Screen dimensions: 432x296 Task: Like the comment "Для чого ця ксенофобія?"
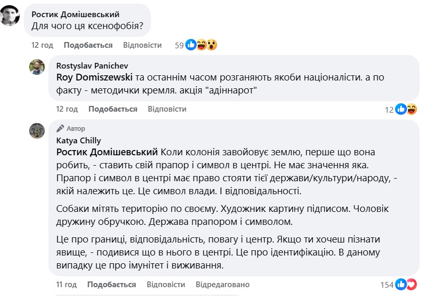pyautogui.click(x=88, y=45)
